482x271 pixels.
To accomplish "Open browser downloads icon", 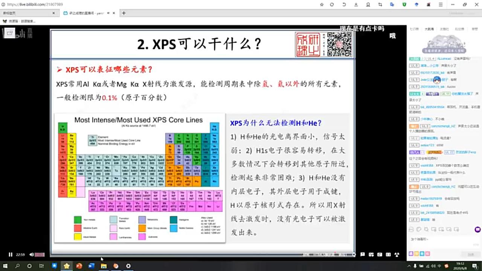I will tap(356, 5).
